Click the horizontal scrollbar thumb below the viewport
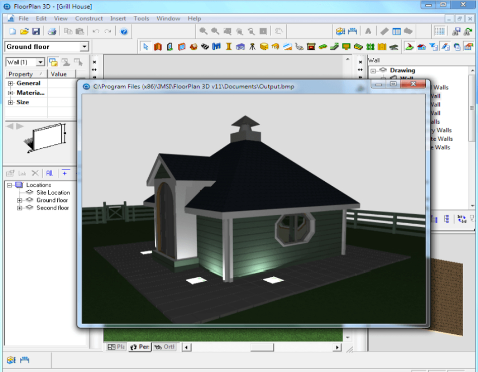478x372 pixels. (x=262, y=347)
